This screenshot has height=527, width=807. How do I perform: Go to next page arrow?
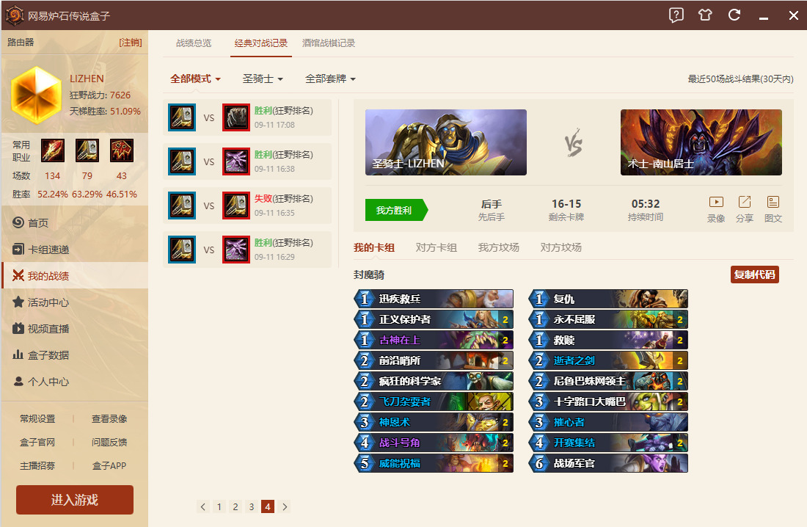point(284,507)
